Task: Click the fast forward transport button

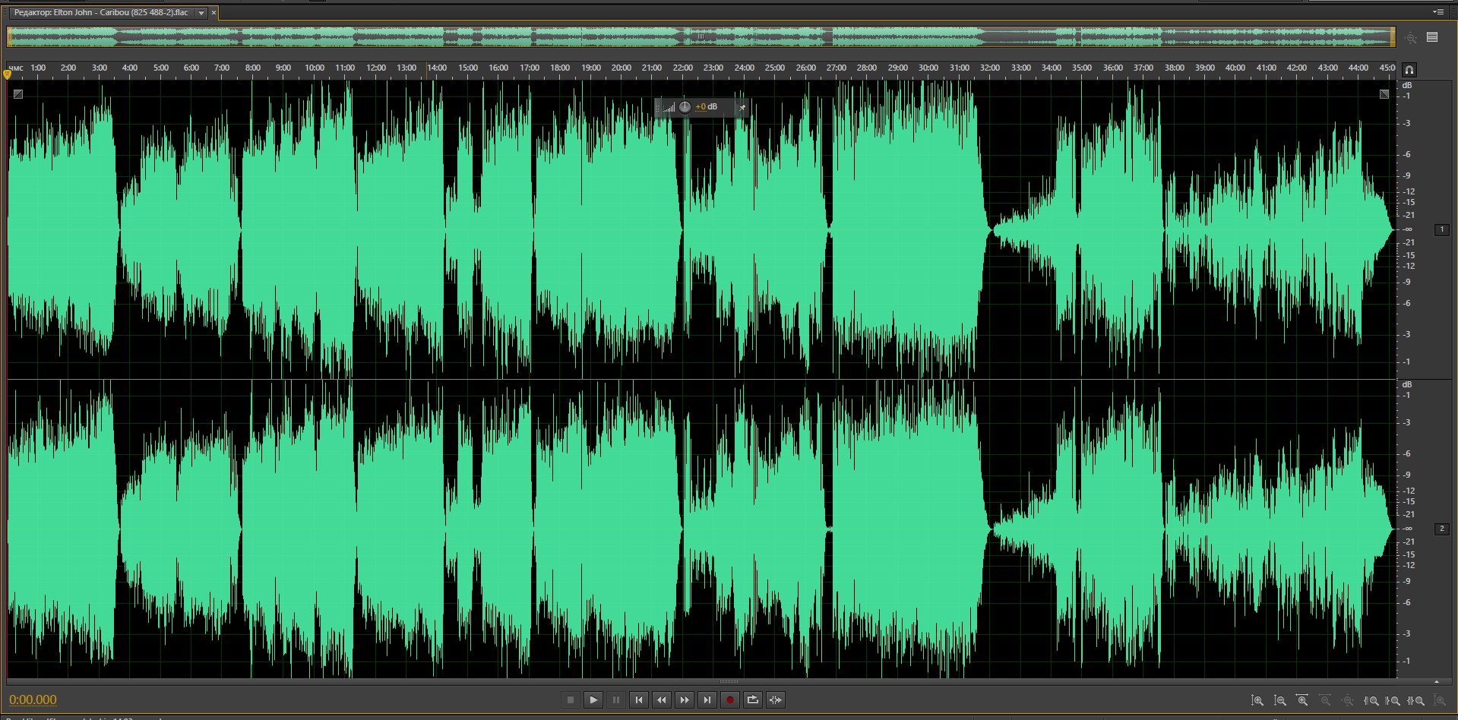Action: [685, 699]
